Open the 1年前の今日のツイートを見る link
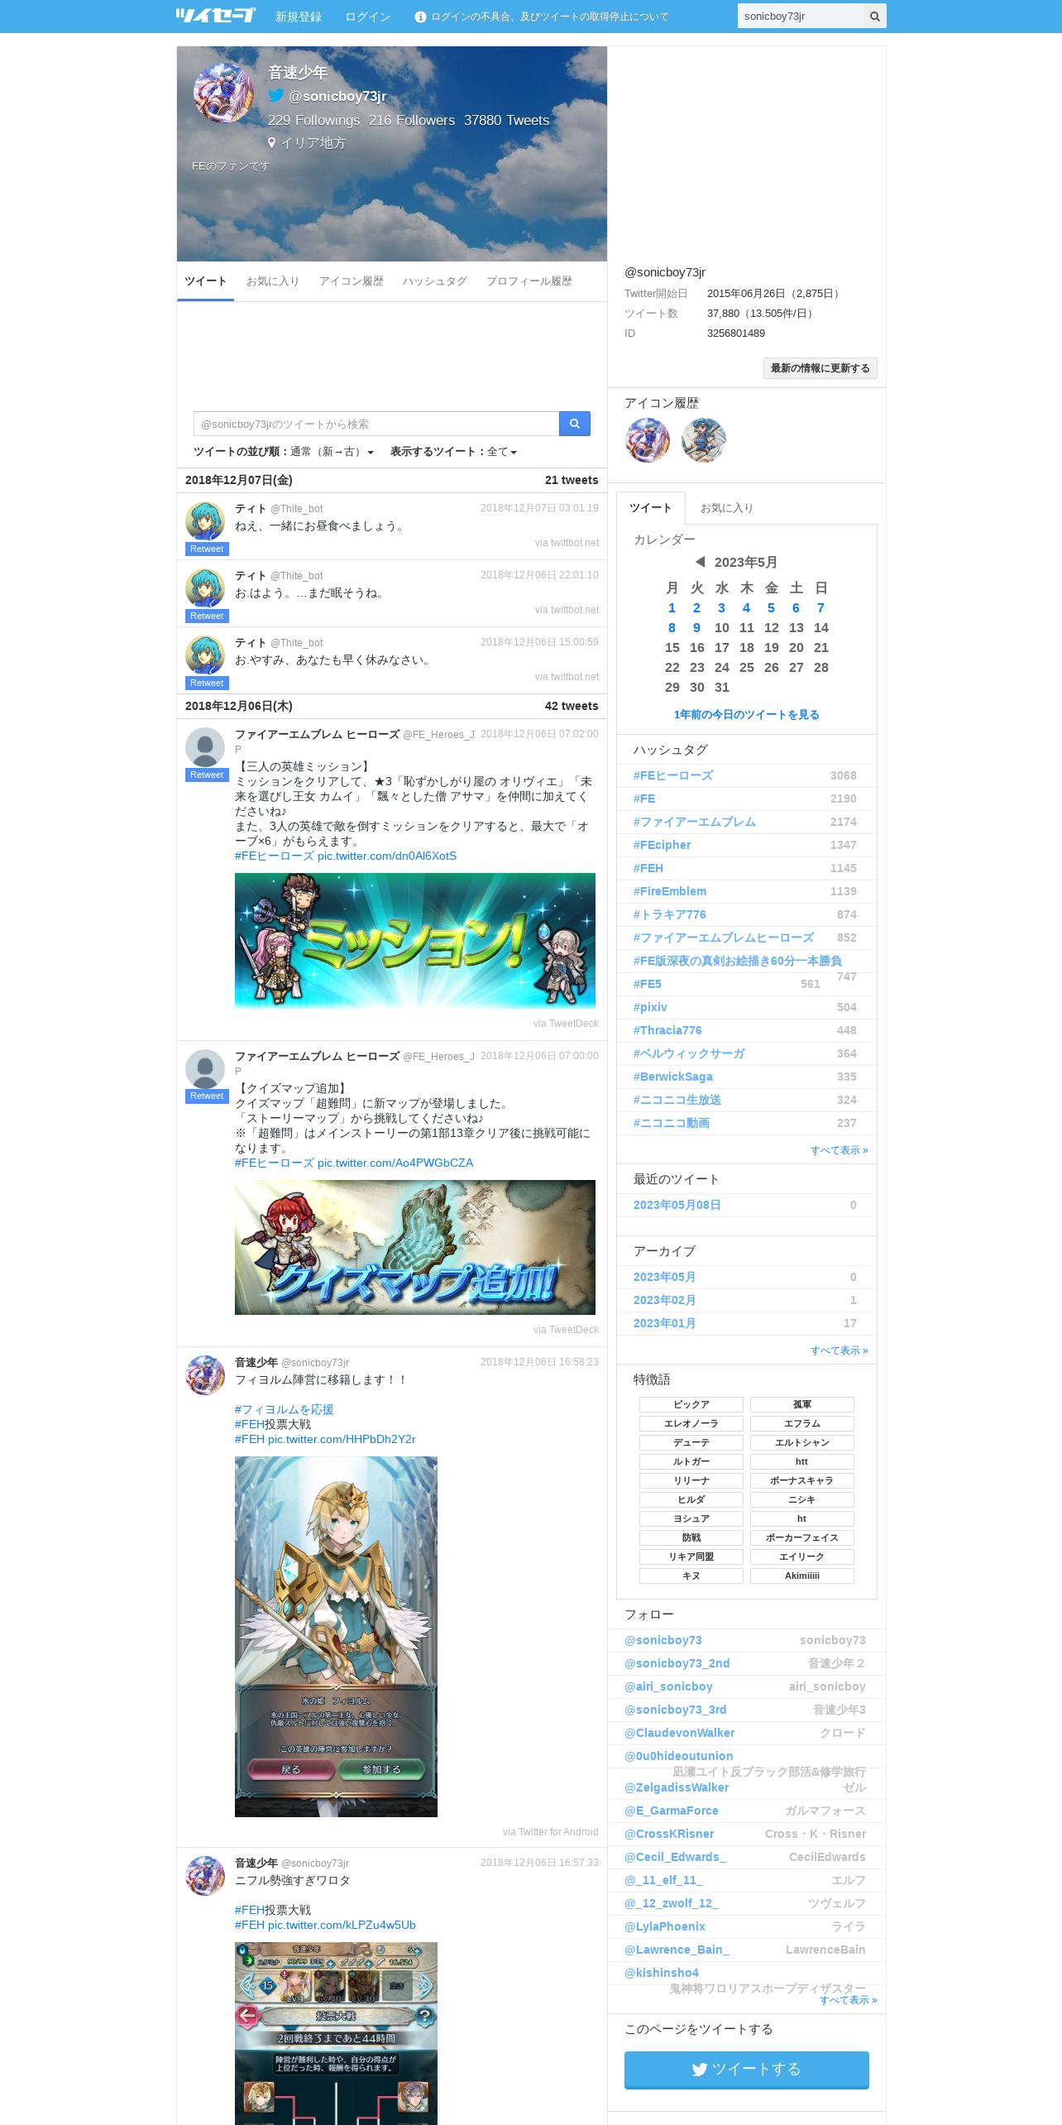 (x=746, y=715)
